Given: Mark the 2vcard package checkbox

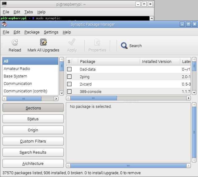Looking at the screenshot, I should point(69,84).
